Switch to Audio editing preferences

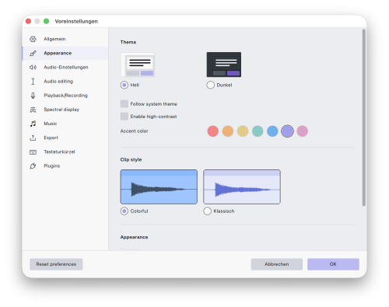pyautogui.click(x=65, y=82)
